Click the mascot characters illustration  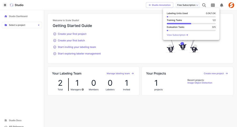[x=182, y=46]
